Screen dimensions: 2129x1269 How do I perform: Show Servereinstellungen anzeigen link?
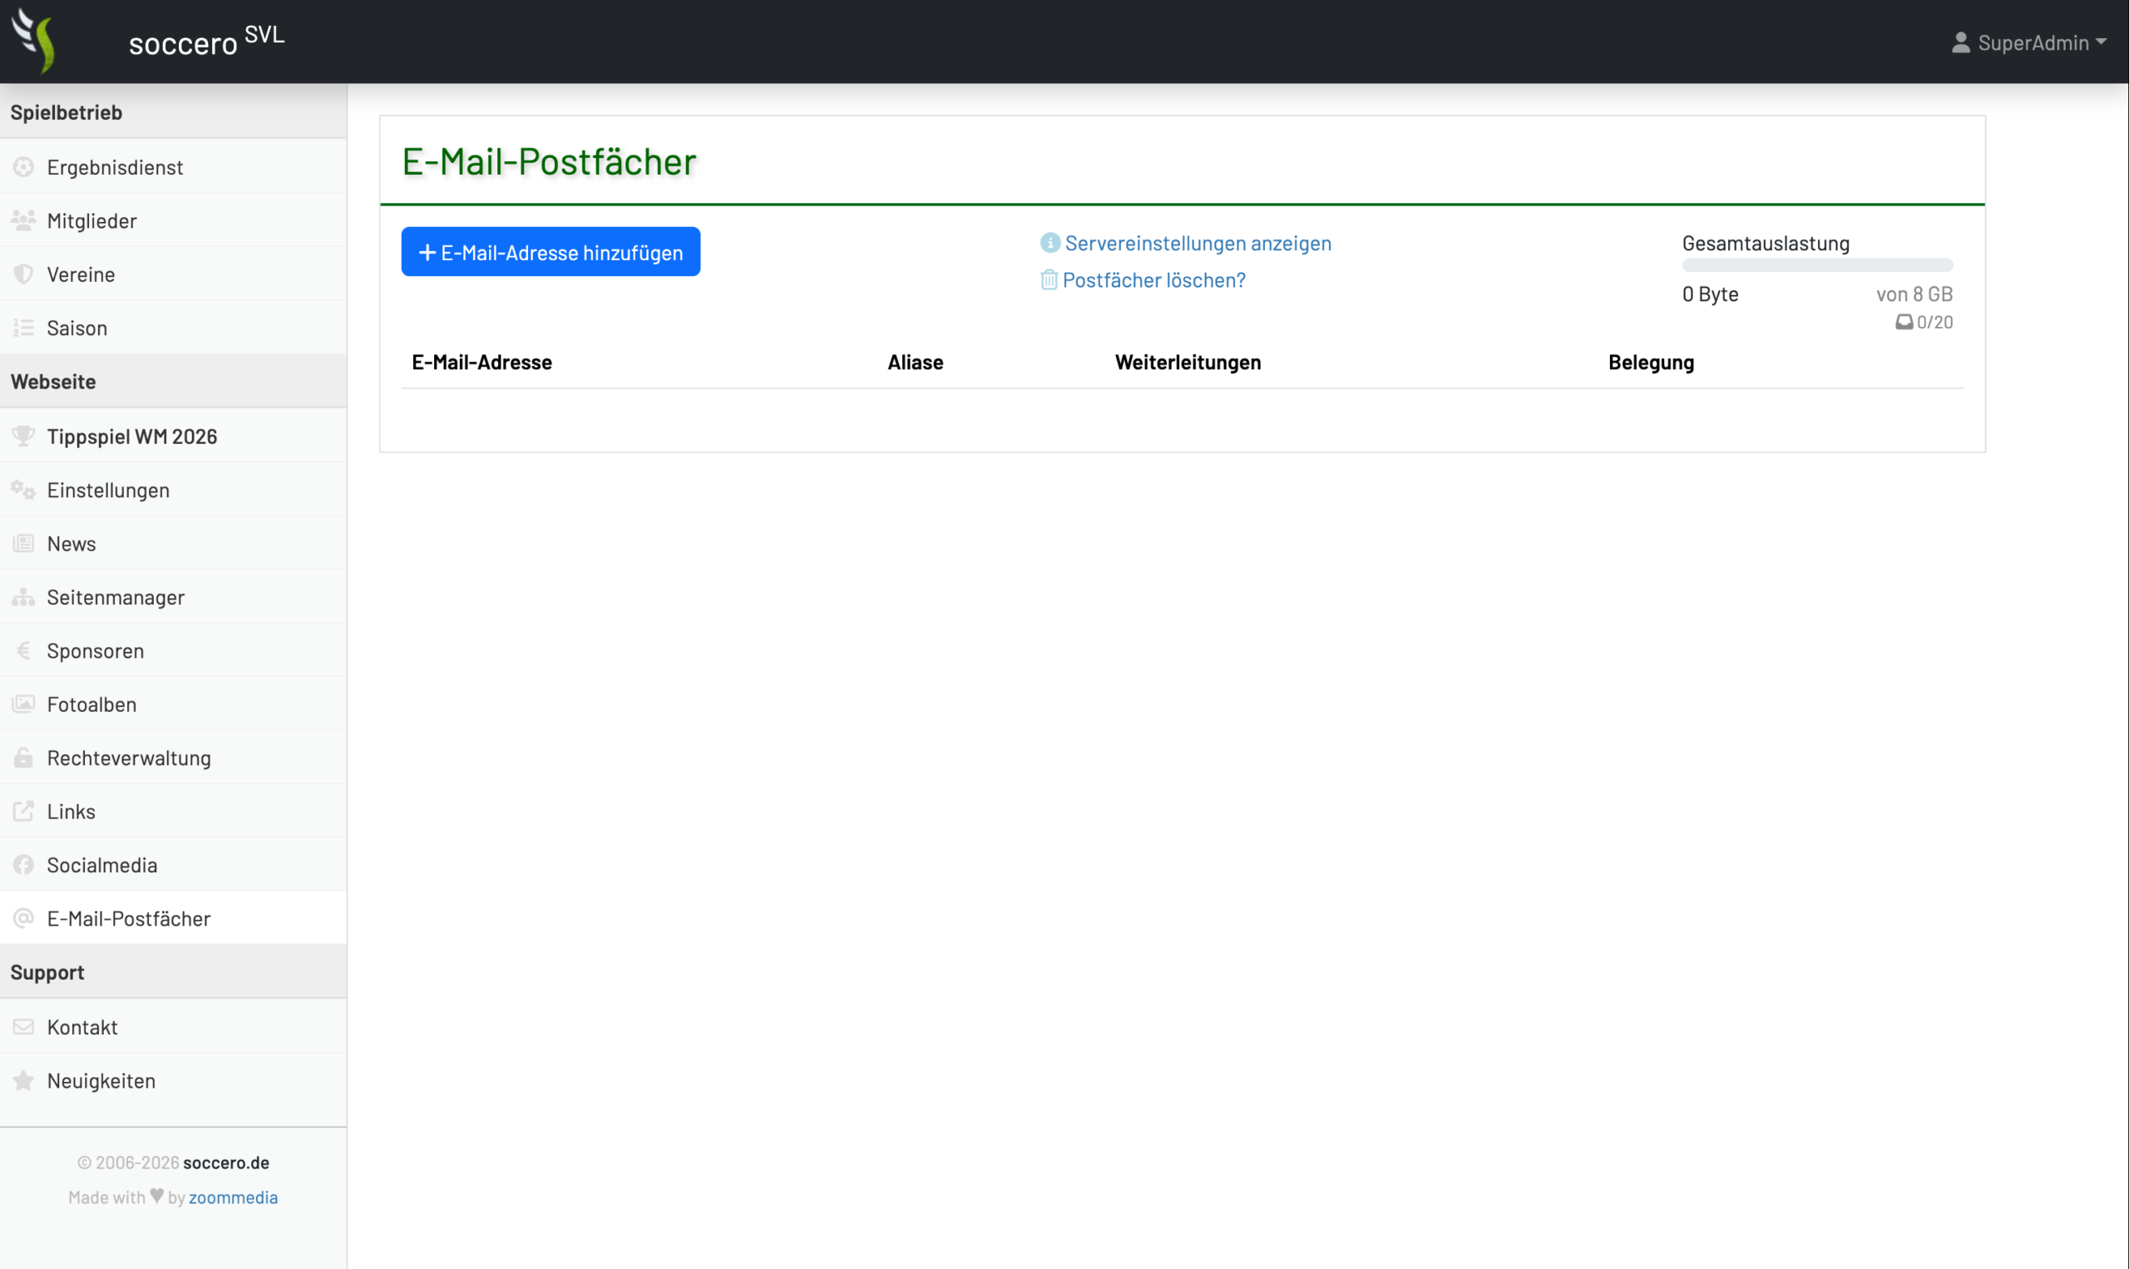(x=1198, y=243)
